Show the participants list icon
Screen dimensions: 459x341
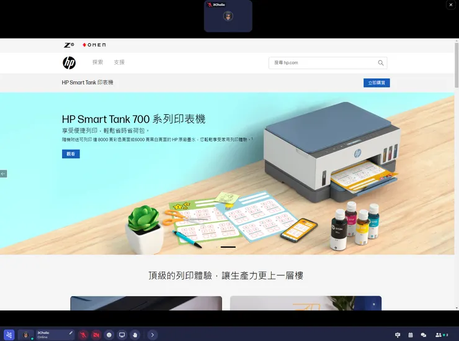click(x=442, y=335)
